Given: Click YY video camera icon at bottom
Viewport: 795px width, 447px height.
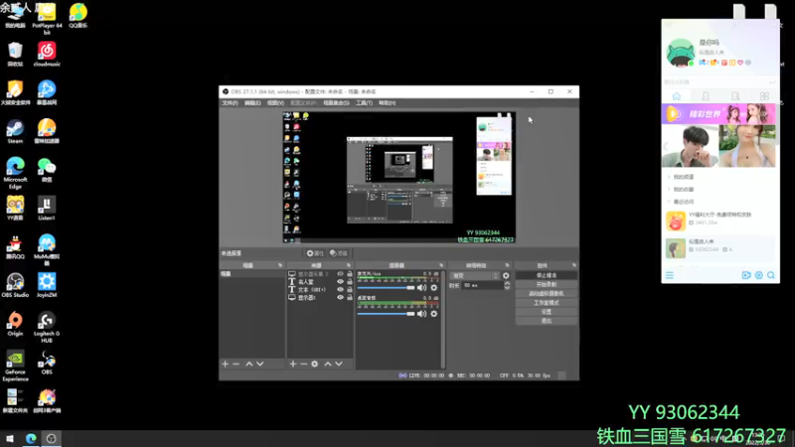Looking at the screenshot, I should click(x=746, y=275).
